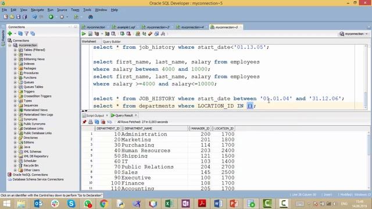This screenshot has height=209, width=372.
Task: Undo the last edit
Action: point(35,17)
